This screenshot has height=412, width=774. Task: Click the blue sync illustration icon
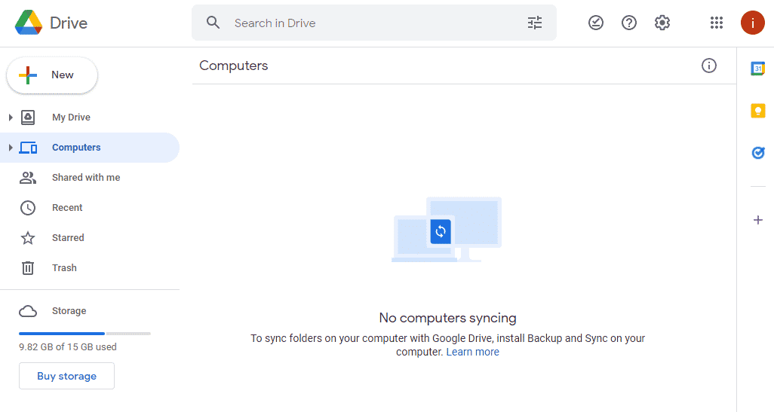click(441, 231)
